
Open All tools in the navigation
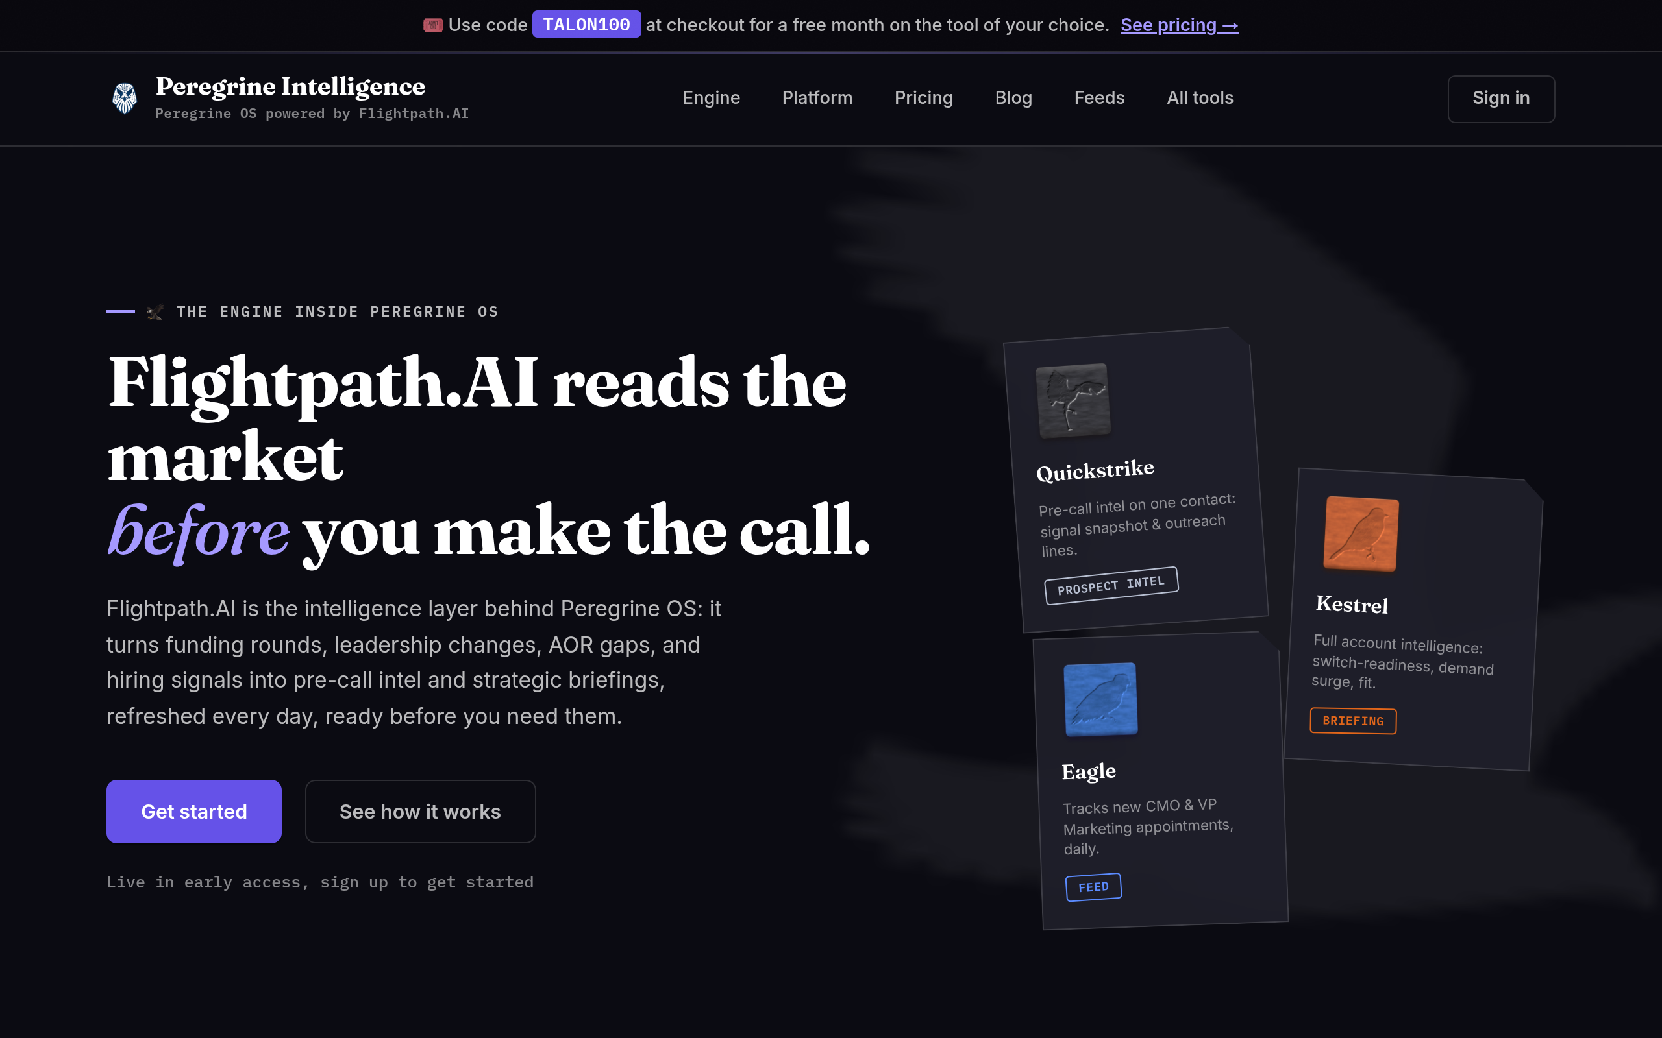[x=1200, y=98]
